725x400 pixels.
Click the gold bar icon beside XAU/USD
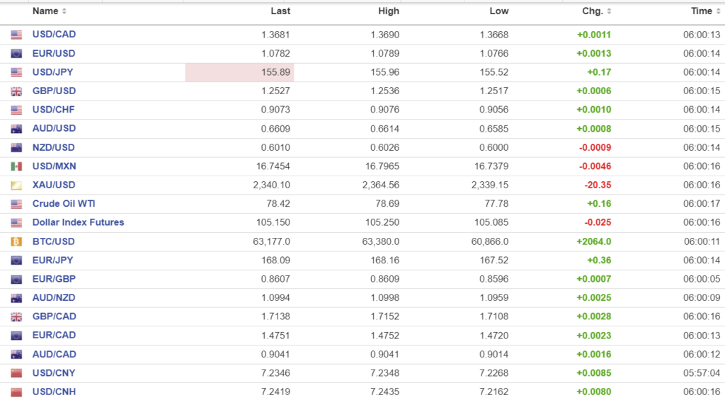pos(16,185)
